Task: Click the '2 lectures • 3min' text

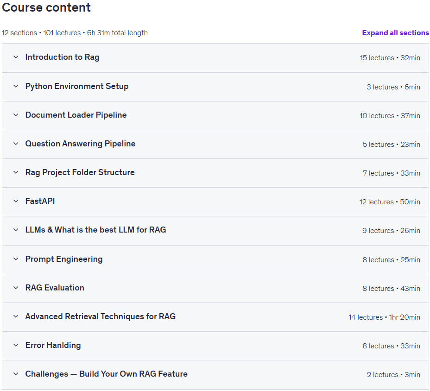Action: coord(393,374)
